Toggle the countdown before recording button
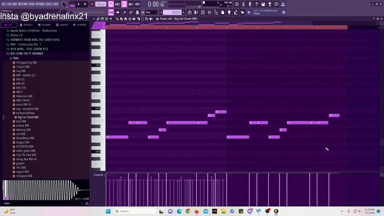The width and height of the screenshot is (384, 216). pos(124,4)
